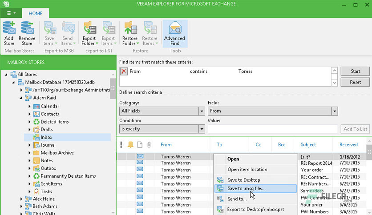Click the Export Items icon
Screen dimensions: 372x215
point(109,28)
